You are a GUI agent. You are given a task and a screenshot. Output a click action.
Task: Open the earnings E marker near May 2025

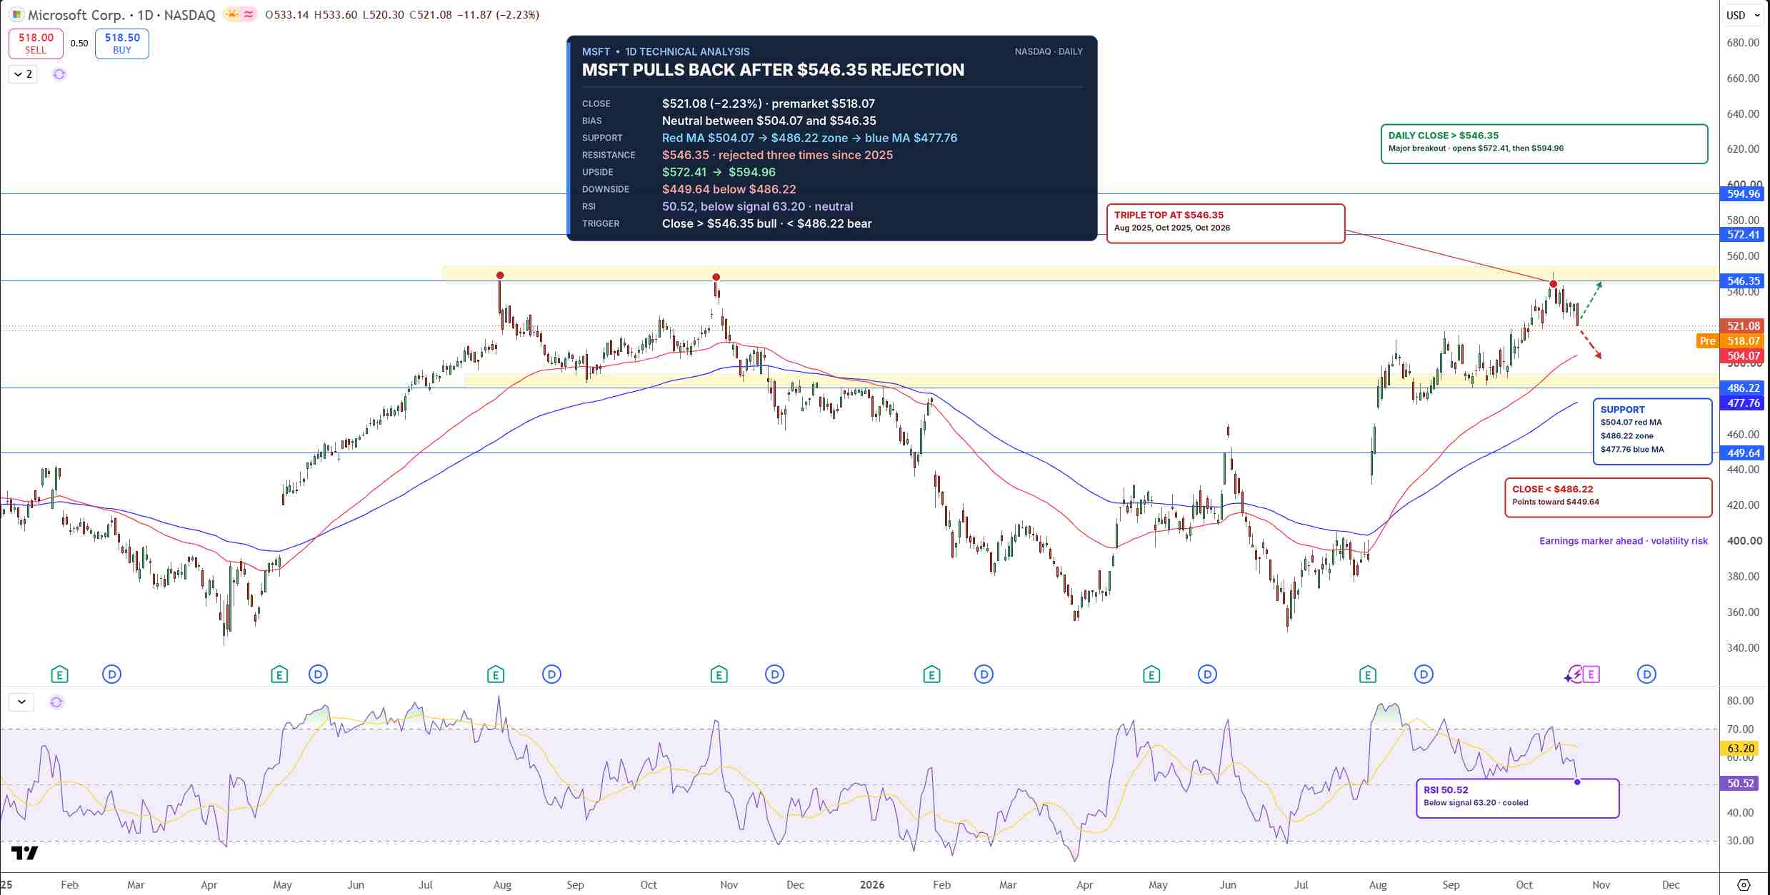click(279, 674)
